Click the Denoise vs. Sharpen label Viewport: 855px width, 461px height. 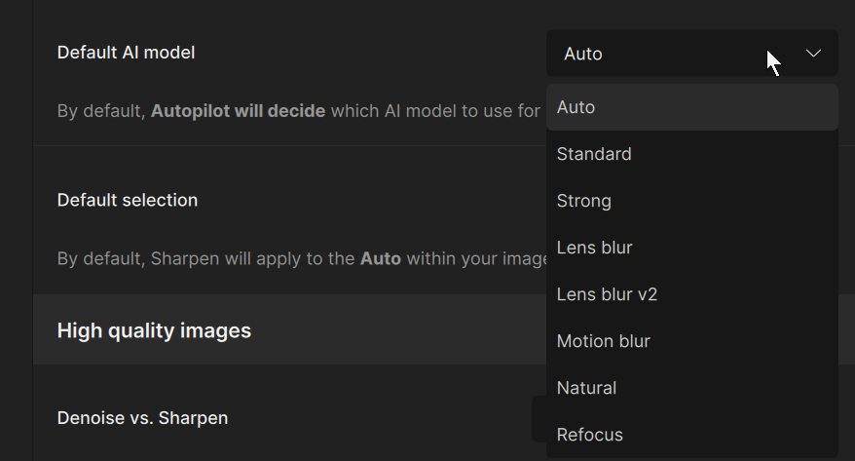point(143,418)
